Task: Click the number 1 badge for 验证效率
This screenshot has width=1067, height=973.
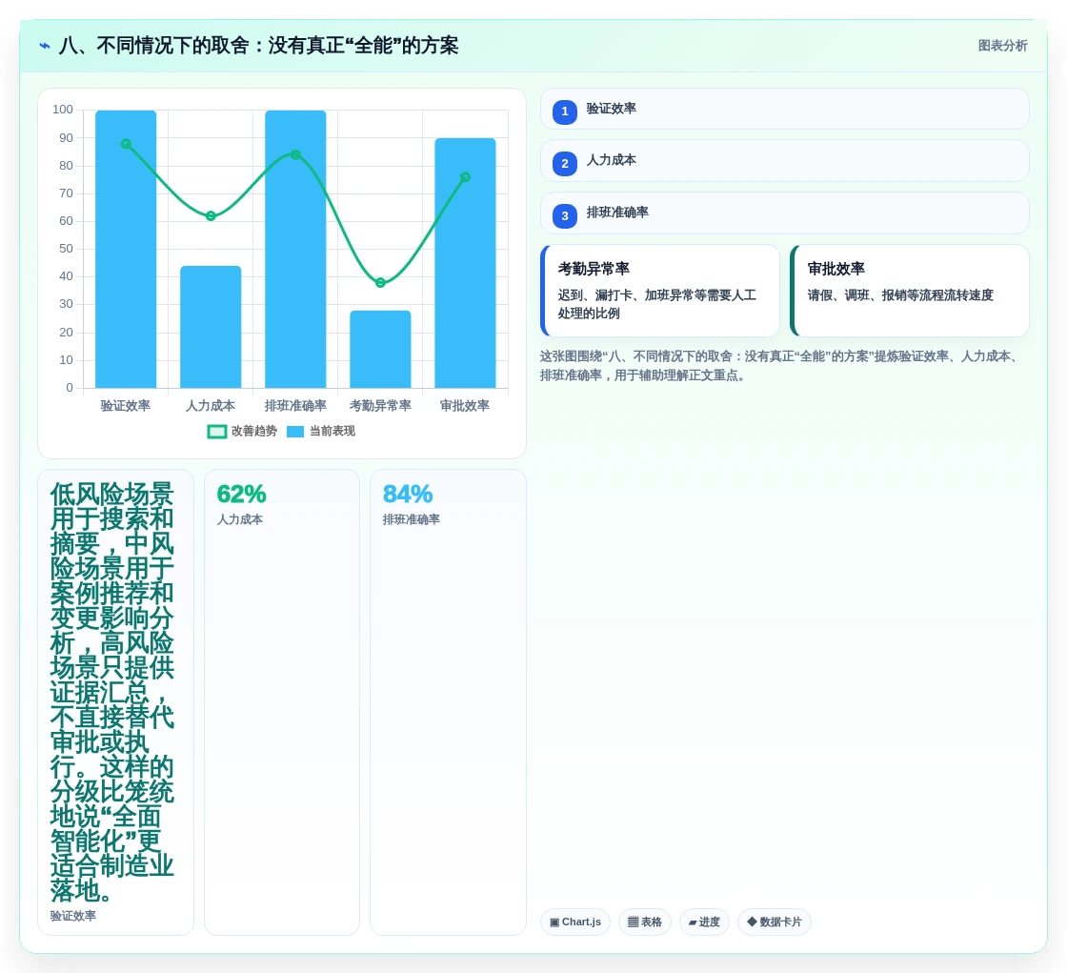Action: (x=565, y=111)
